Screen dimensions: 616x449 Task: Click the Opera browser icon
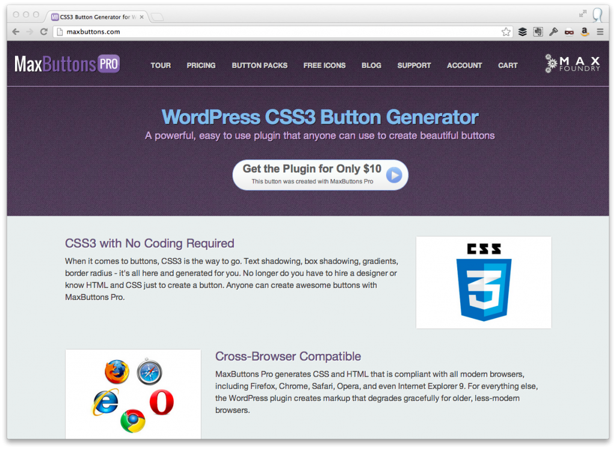(x=161, y=402)
